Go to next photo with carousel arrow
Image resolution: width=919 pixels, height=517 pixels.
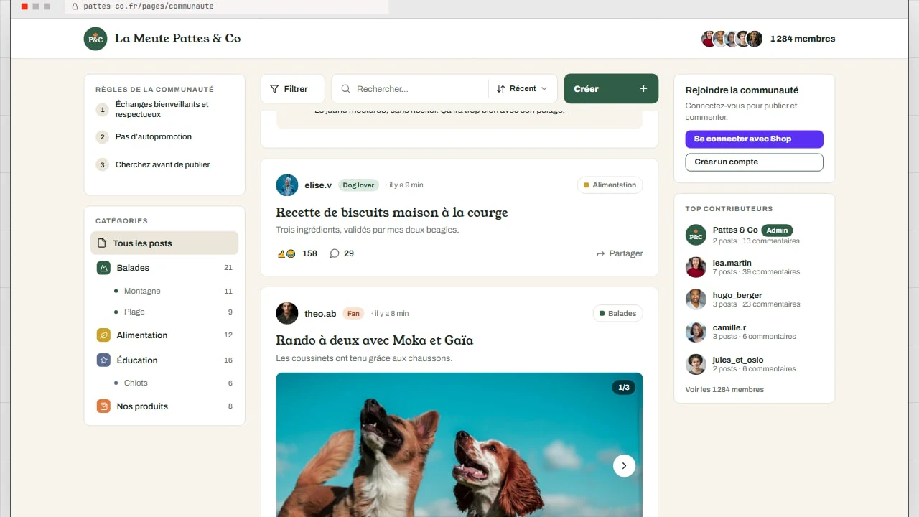(x=624, y=465)
